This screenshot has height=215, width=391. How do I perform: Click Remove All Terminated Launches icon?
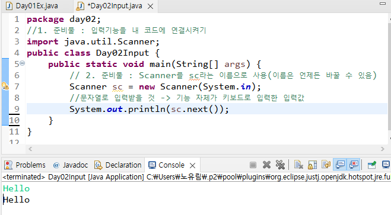pos(280,165)
